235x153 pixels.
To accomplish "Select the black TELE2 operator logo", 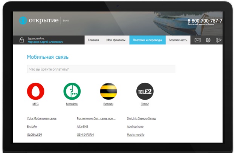I will [145, 91].
